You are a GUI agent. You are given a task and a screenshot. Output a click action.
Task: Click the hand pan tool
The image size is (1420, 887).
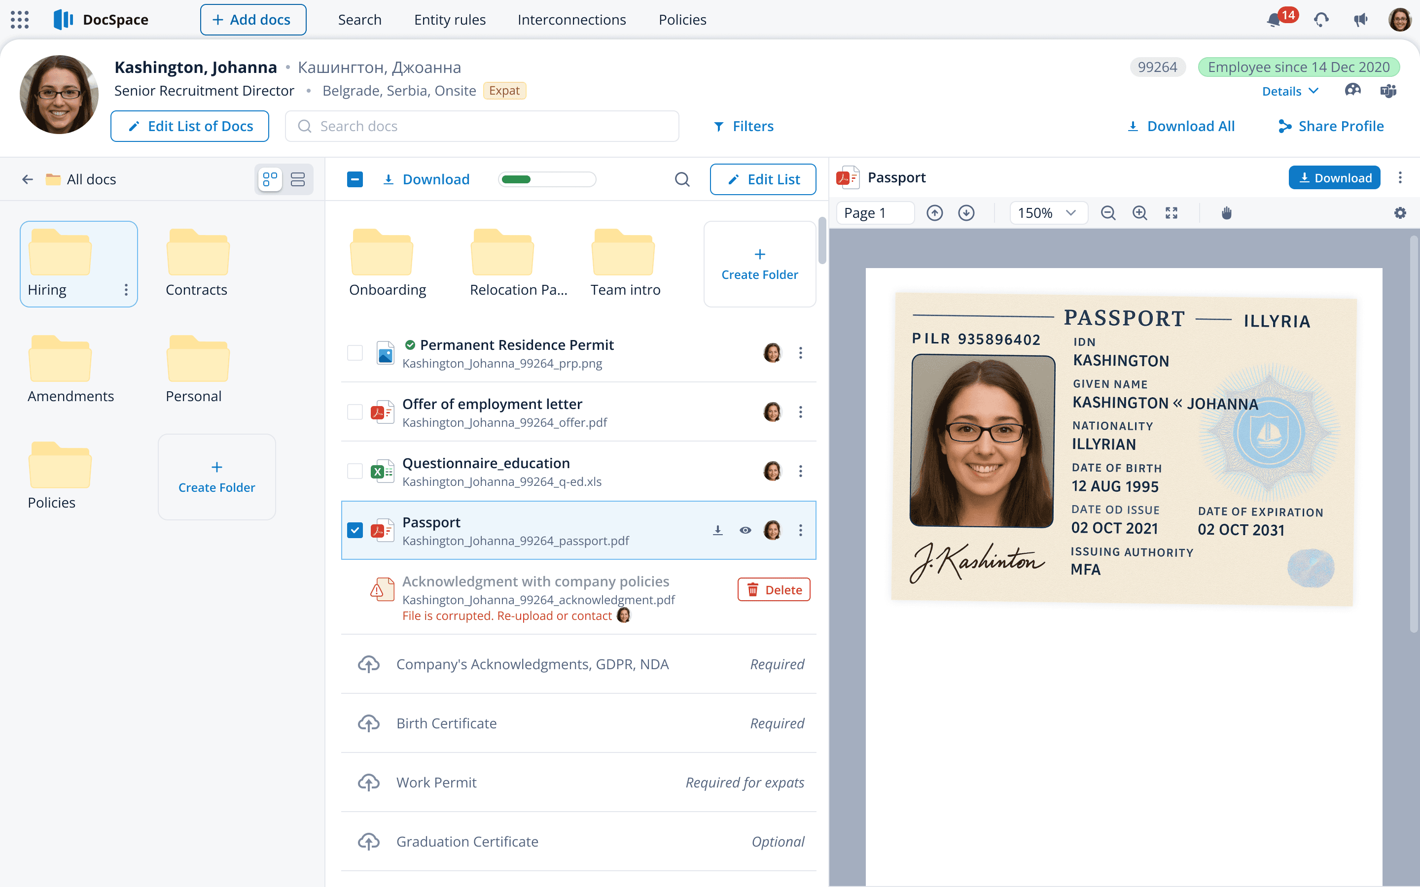click(x=1226, y=213)
